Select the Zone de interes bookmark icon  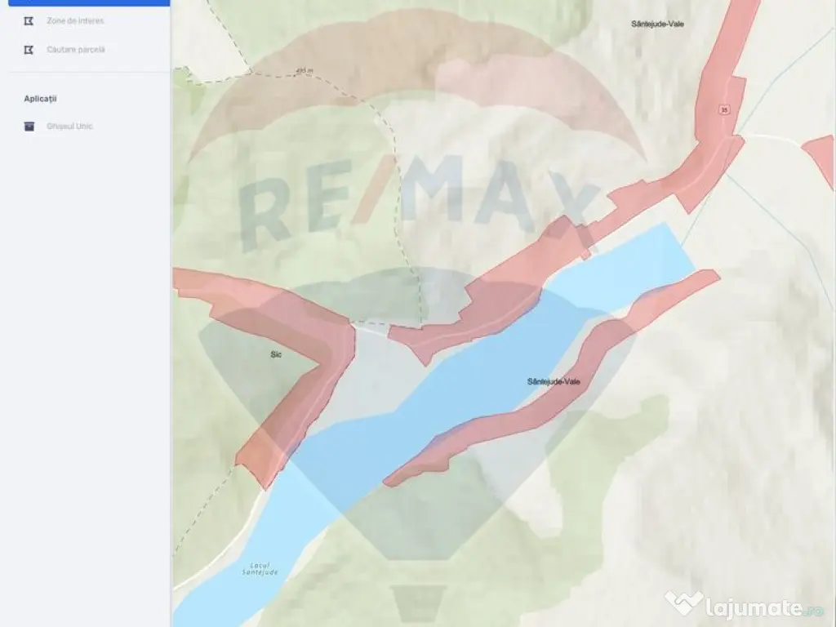click(x=29, y=20)
